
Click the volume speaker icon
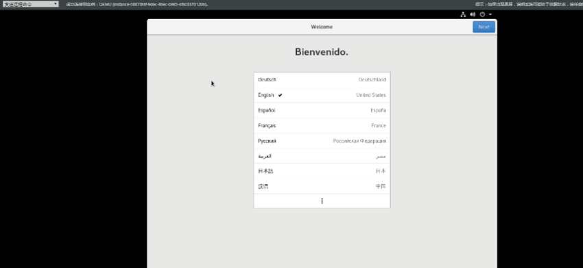[x=473, y=14]
